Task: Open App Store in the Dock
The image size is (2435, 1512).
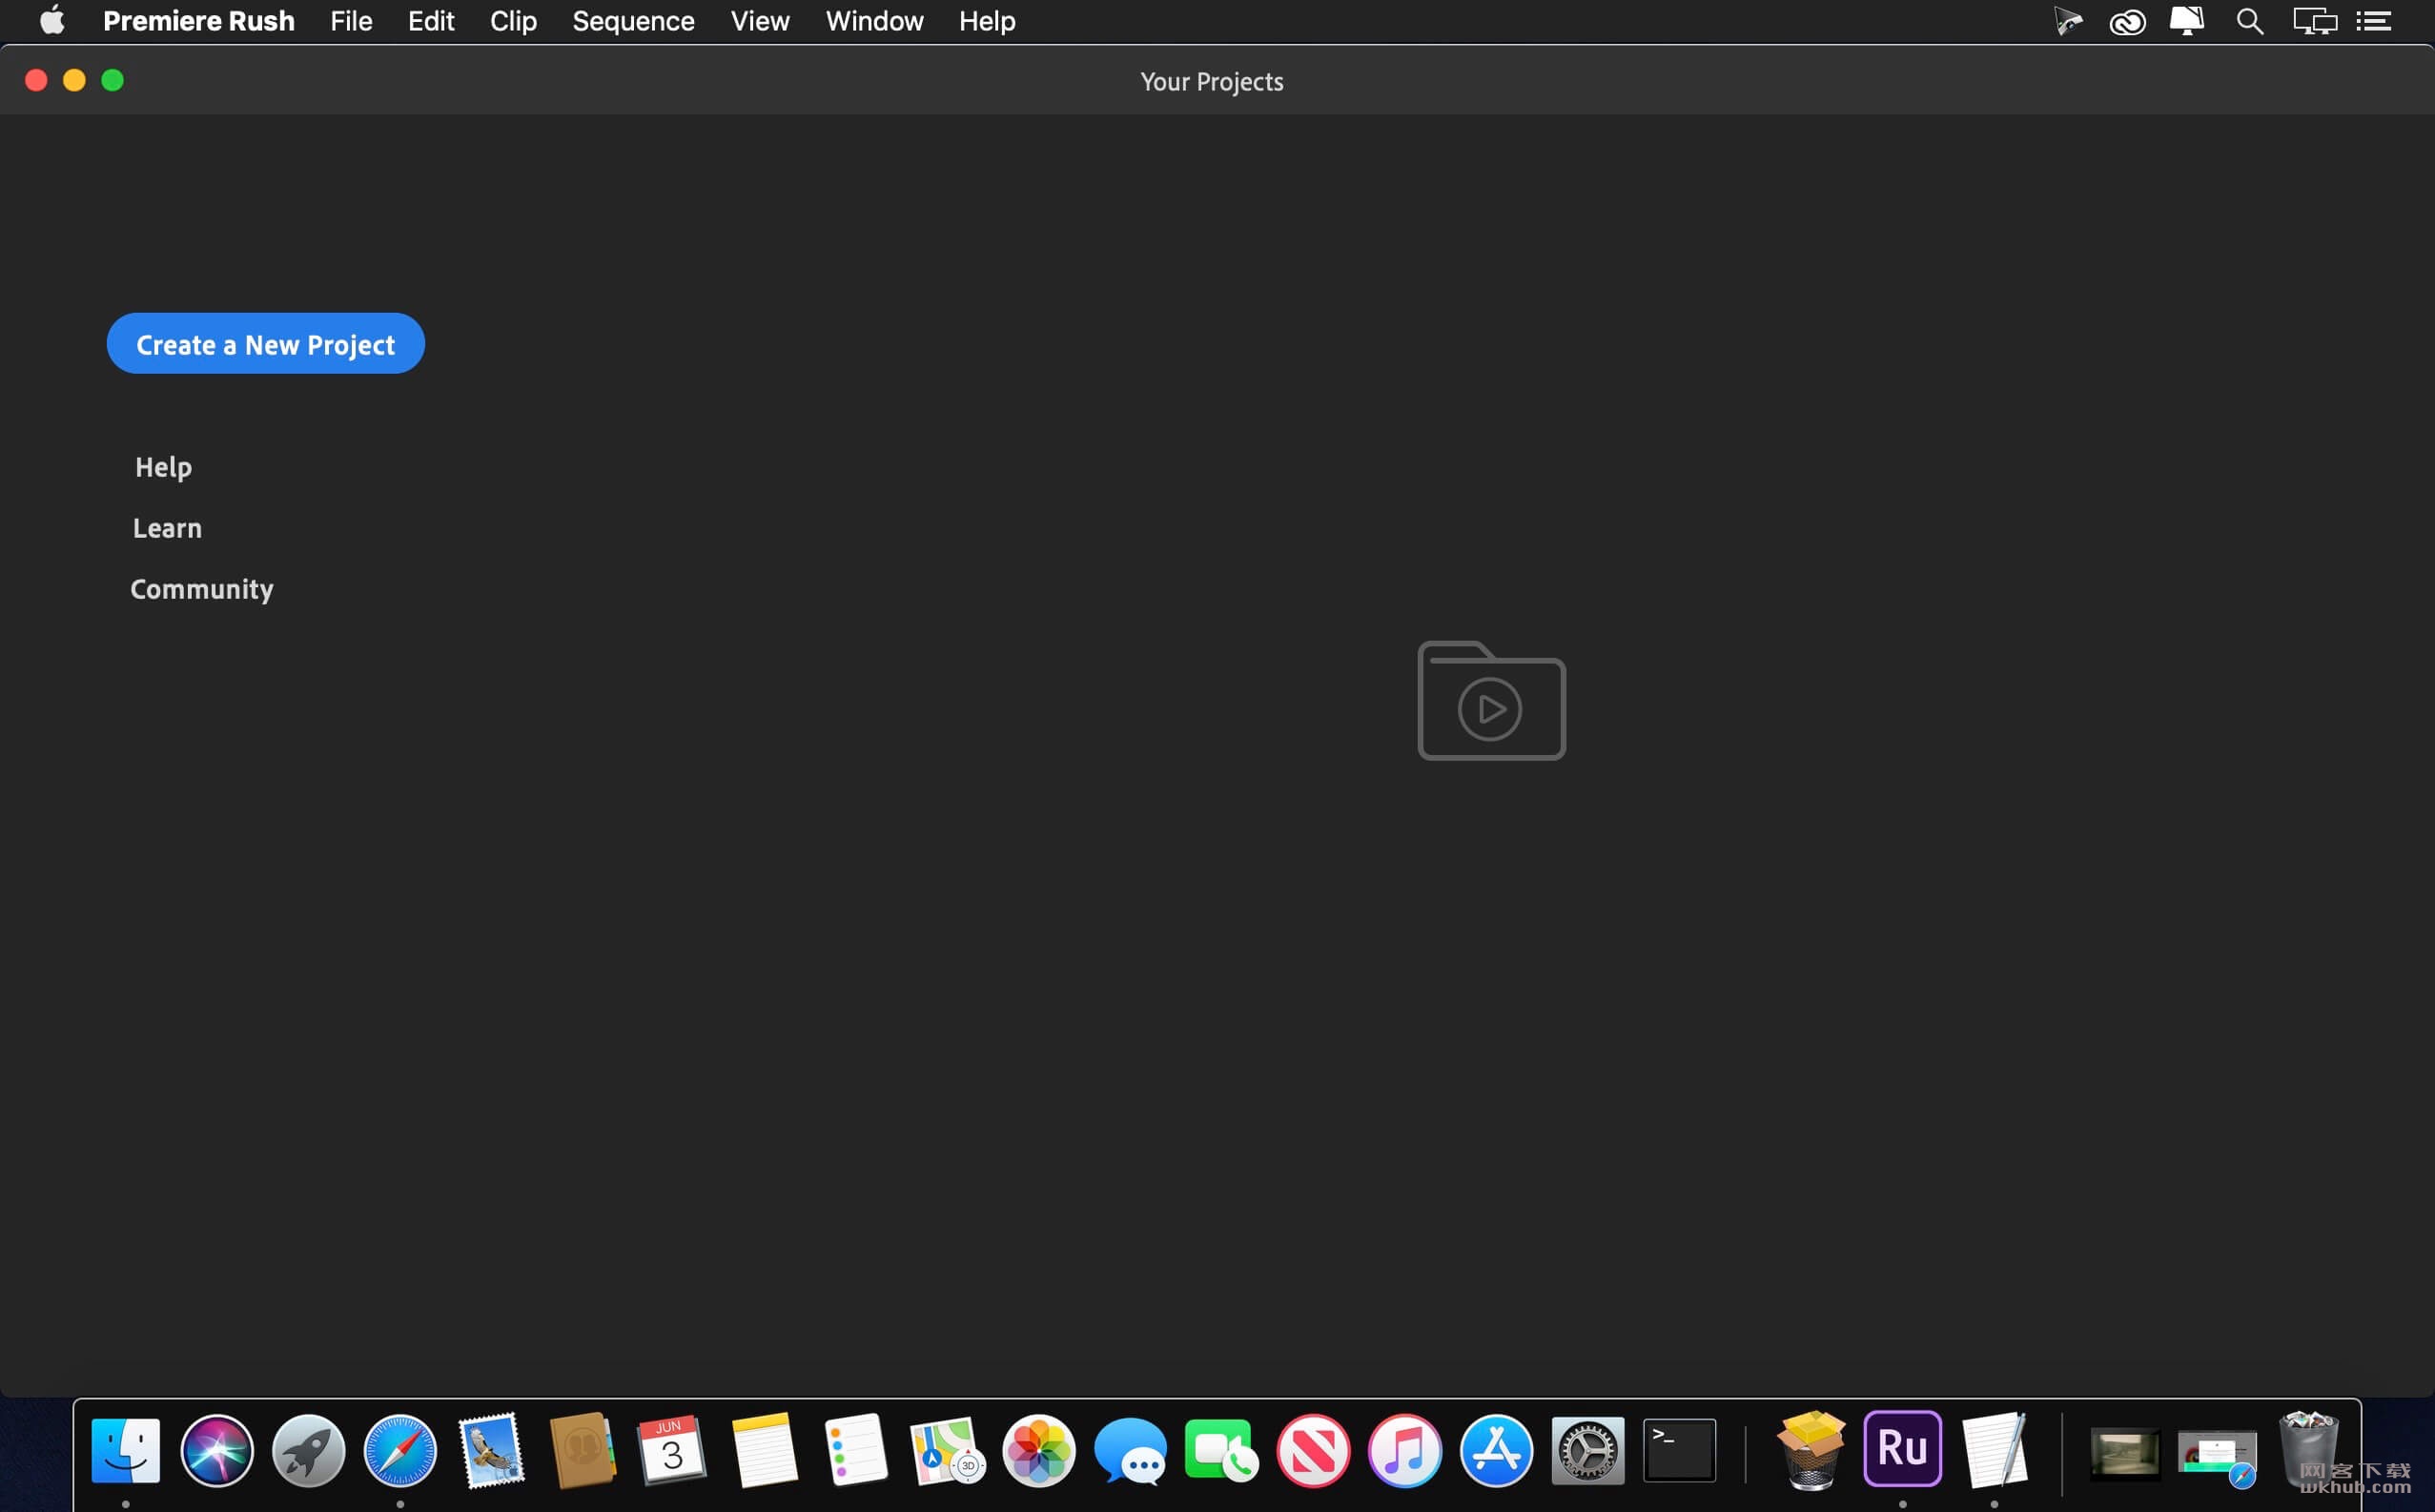Action: tap(1496, 1450)
